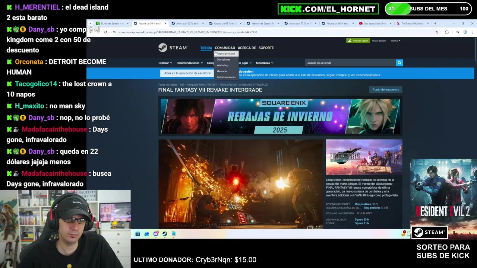This screenshot has height=268, width=477.
Task: Click 'Todos los juegos' breadcrumb link
Action: click(168, 85)
